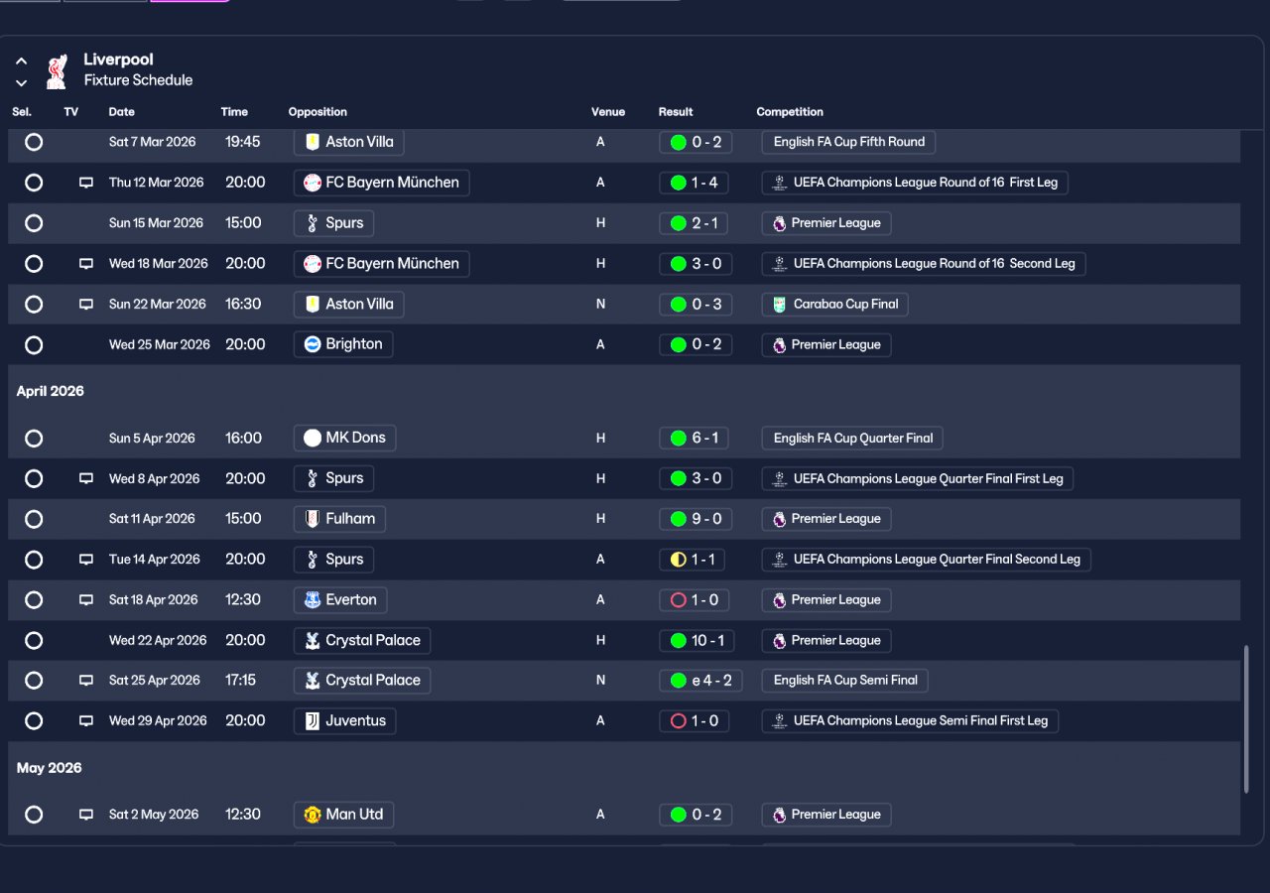Select the Sat 7 Mar Aston Villa fixture radio
Viewport: 1270px width, 893px height.
[x=34, y=142]
